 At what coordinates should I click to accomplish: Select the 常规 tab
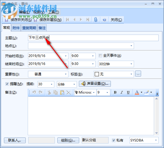[7, 28]
